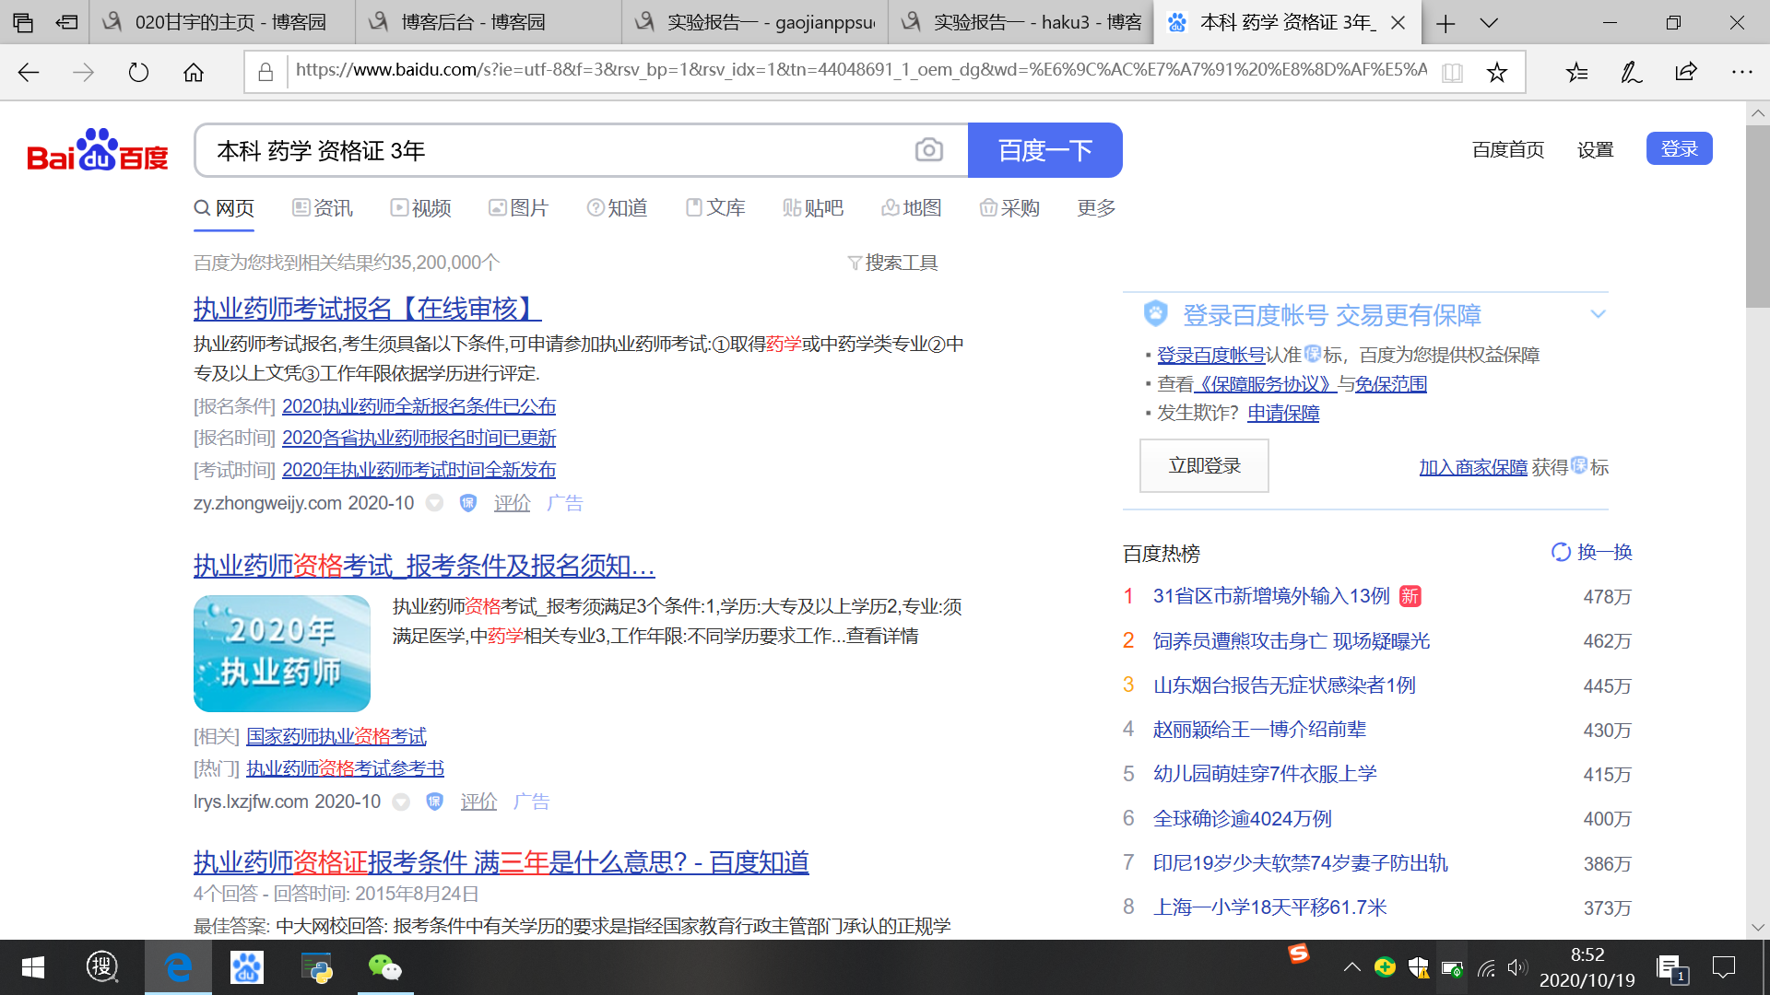Add page to favorites star
The width and height of the screenshot is (1770, 995).
(1496, 72)
